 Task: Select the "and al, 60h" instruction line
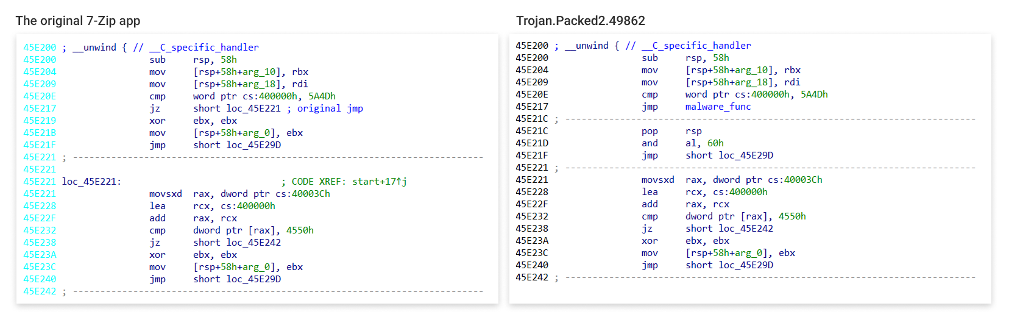(x=682, y=143)
